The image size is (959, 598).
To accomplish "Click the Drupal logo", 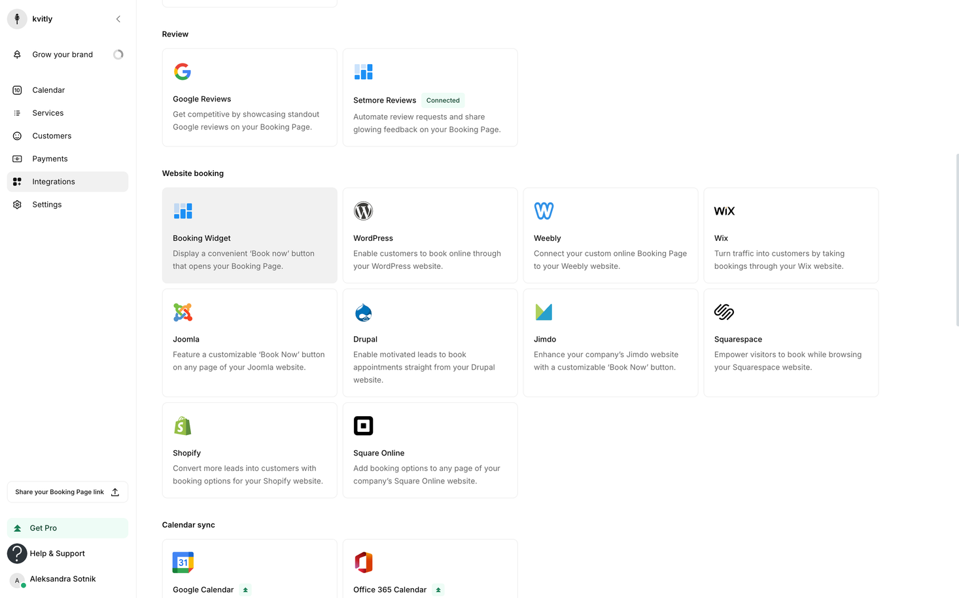I will pyautogui.click(x=363, y=312).
